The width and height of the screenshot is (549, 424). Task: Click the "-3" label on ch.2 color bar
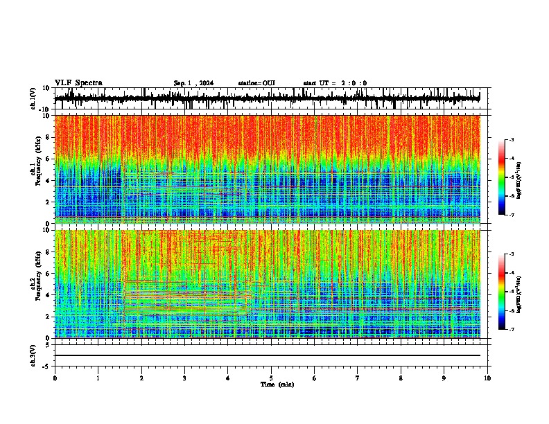511,254
